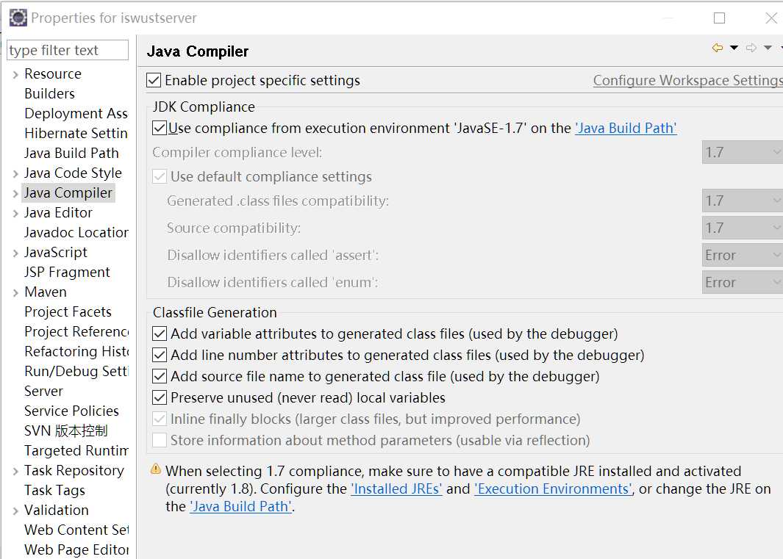This screenshot has height=559, width=783.
Task: Select Validation tree item
Action: click(57, 510)
